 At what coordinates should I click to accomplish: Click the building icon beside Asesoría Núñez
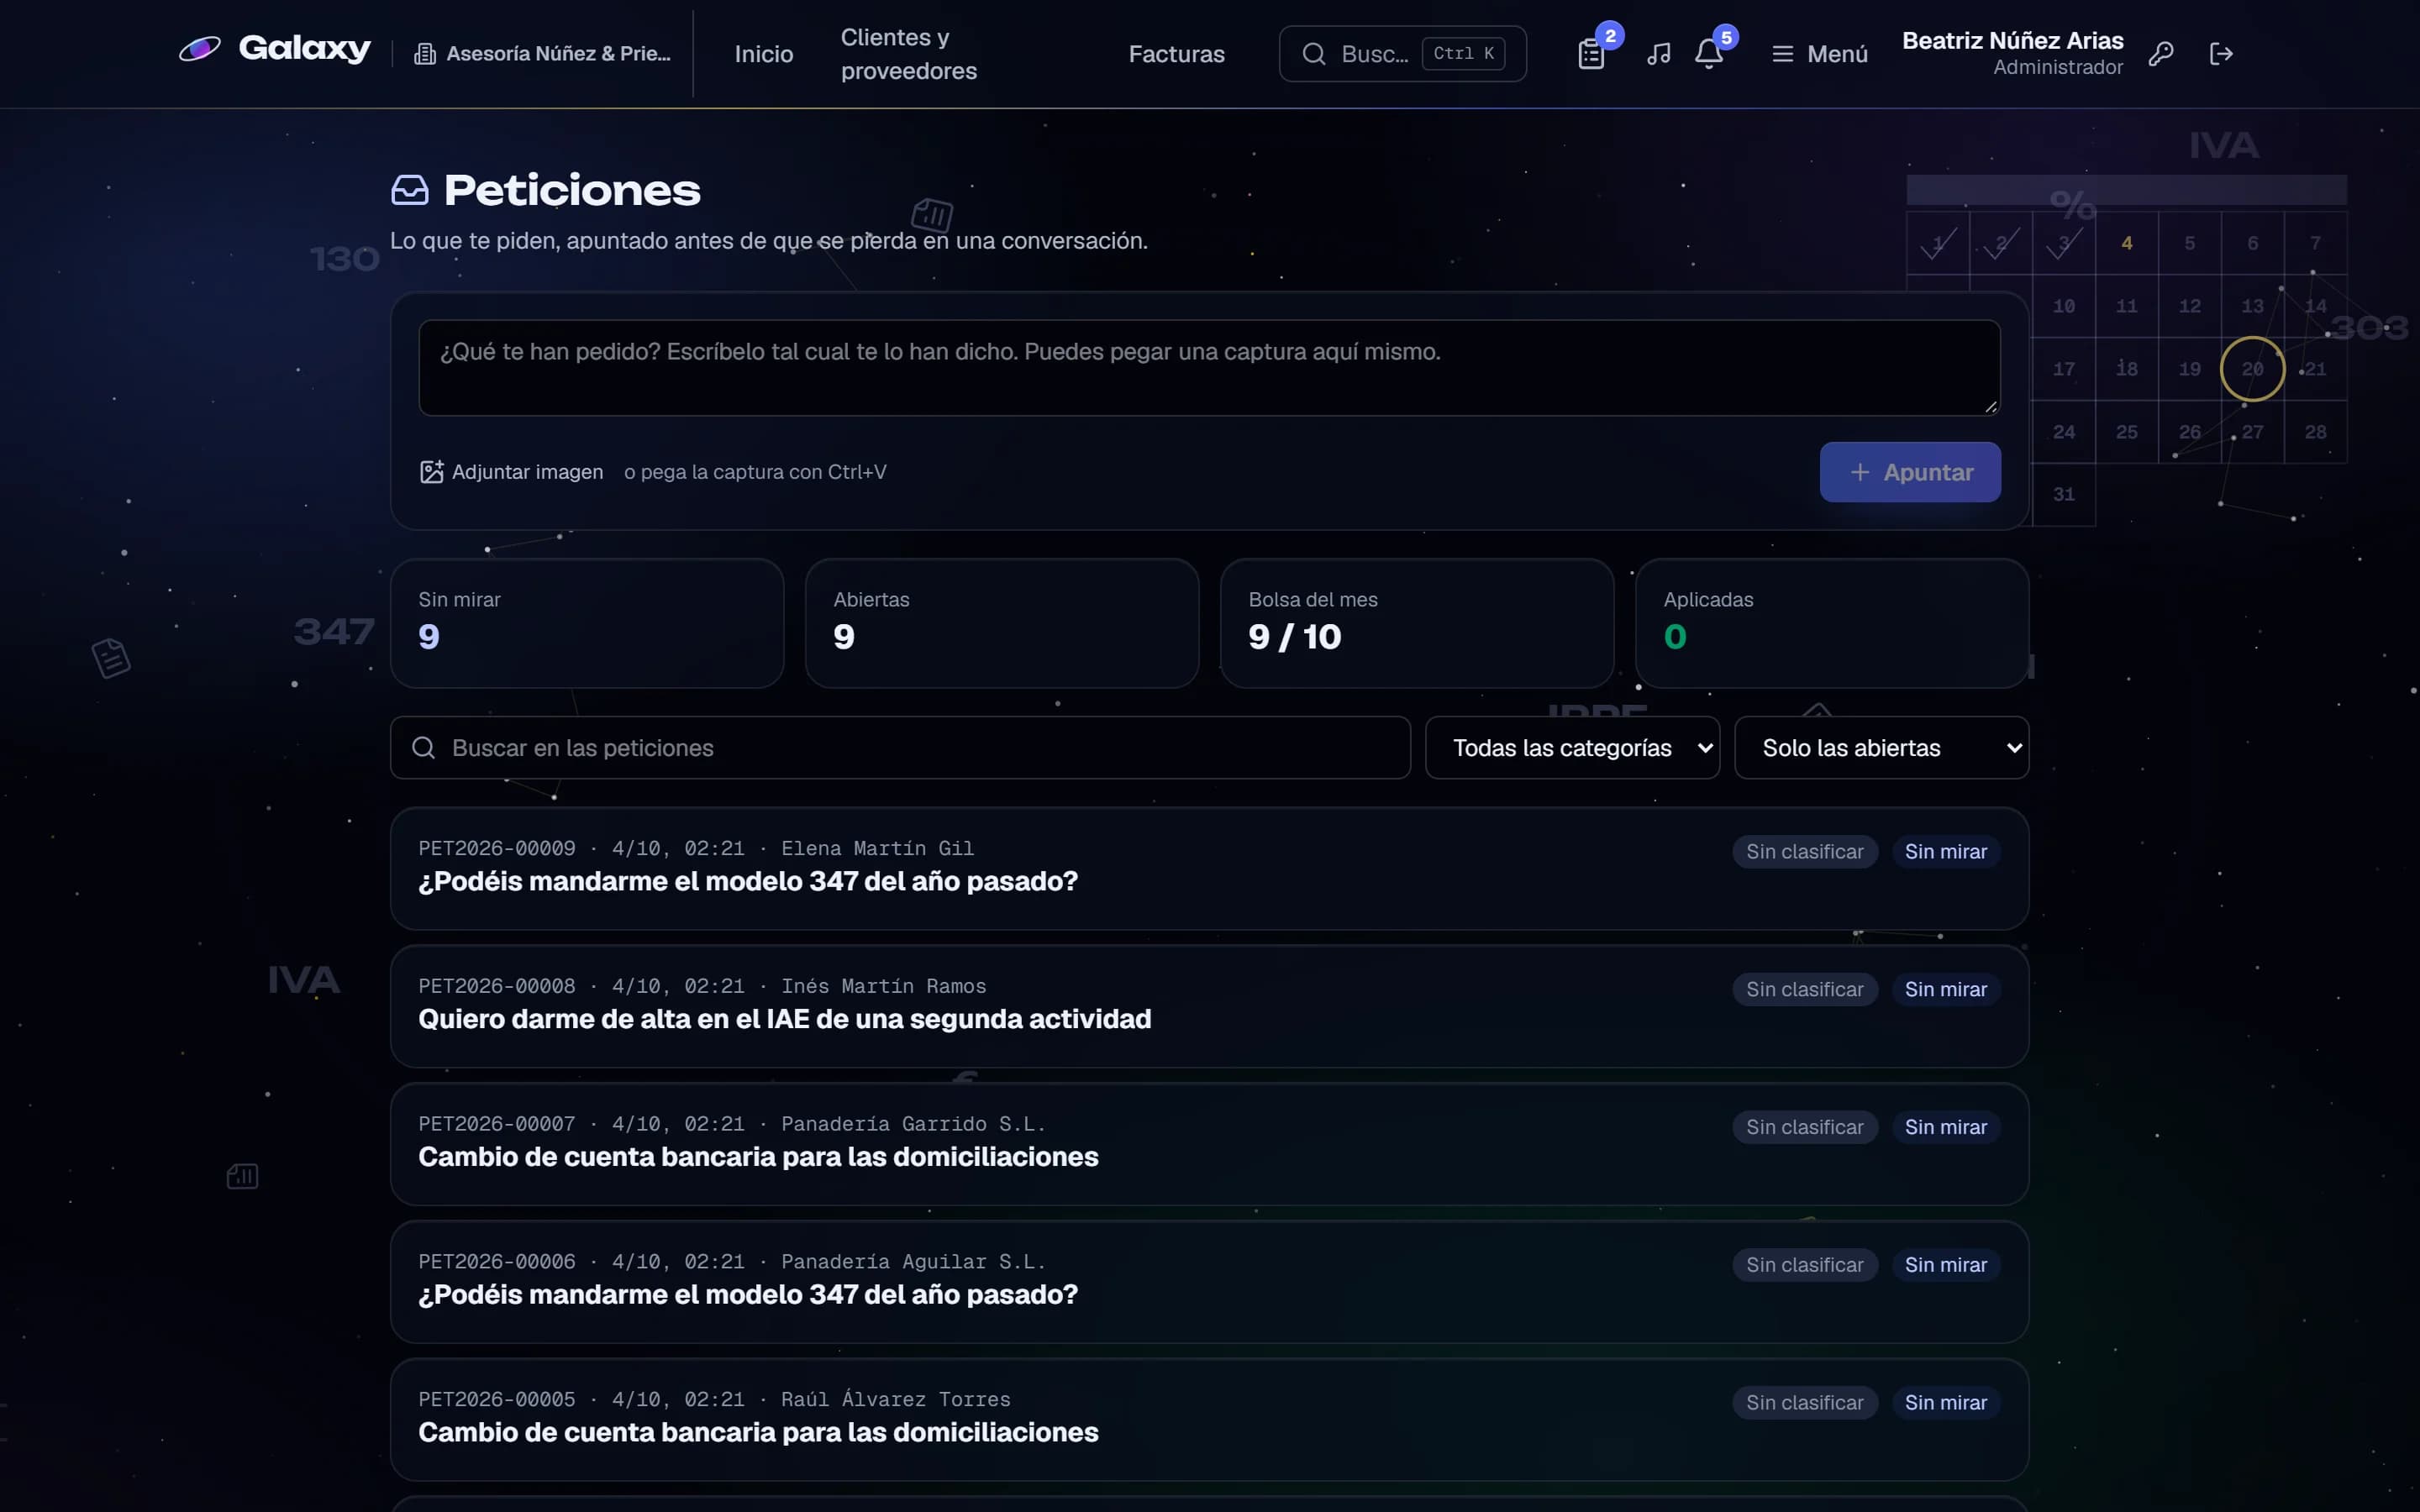tap(425, 54)
